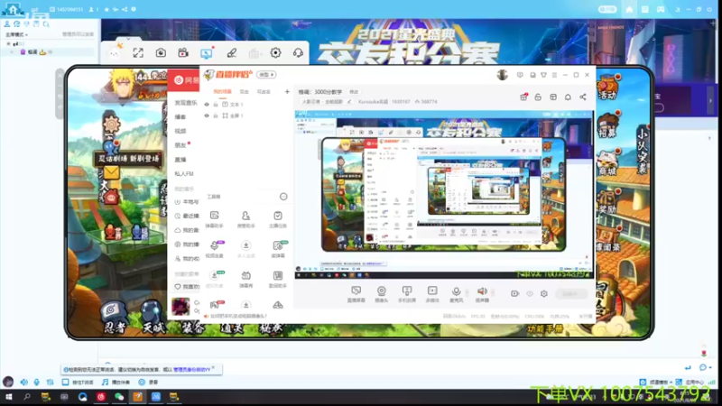The height and width of the screenshot is (406, 722).
Task: Expand the gd channel tree node
Action: pyautogui.click(x=8, y=44)
